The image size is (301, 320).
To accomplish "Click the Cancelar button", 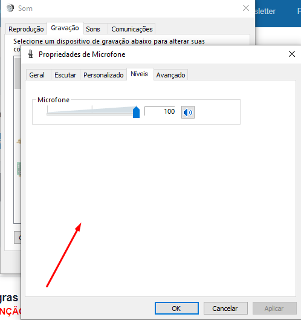I will point(225,309).
